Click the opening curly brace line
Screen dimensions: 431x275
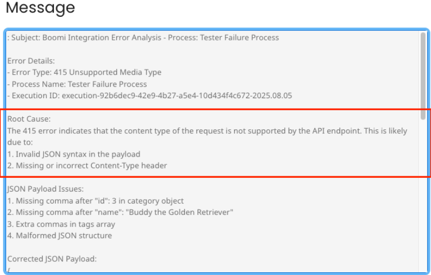(x=9, y=270)
